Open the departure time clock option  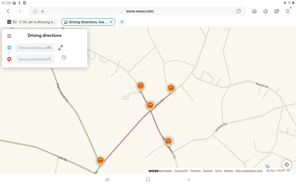64,57
